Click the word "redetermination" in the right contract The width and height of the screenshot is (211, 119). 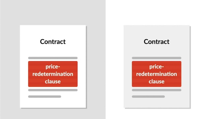[x=156, y=74]
